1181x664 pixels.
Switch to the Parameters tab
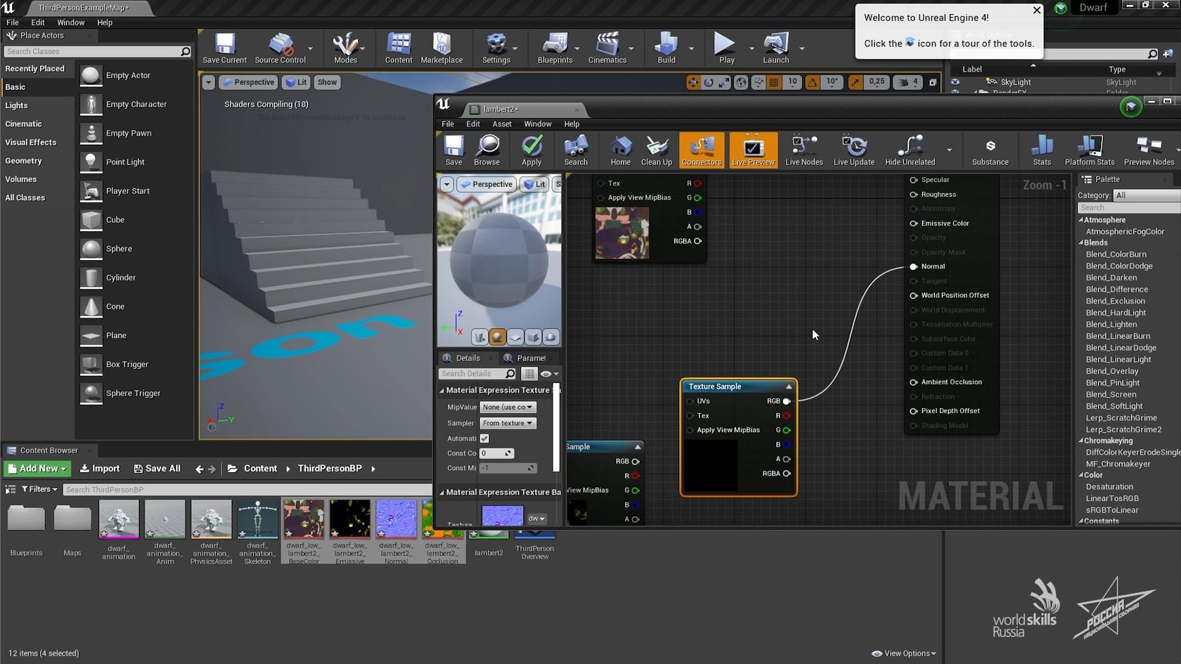531,358
